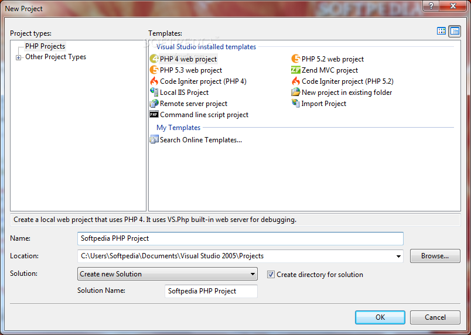The height and width of the screenshot is (335, 471).
Task: Select Code Igniter project (PHP 5.2) icon
Action: click(x=296, y=81)
